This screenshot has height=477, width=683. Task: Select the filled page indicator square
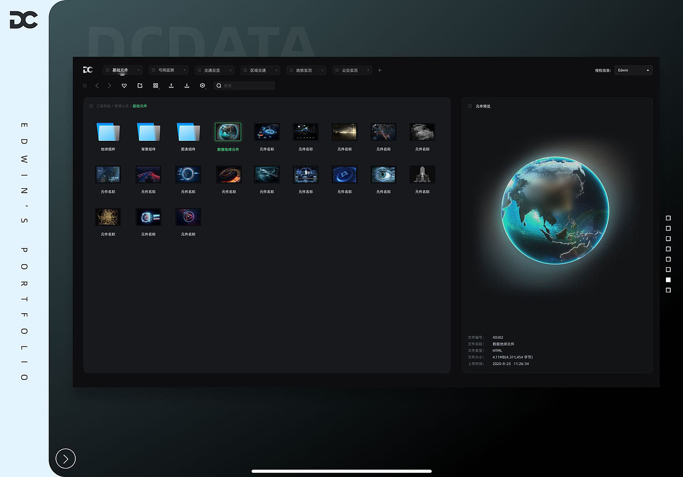click(668, 280)
